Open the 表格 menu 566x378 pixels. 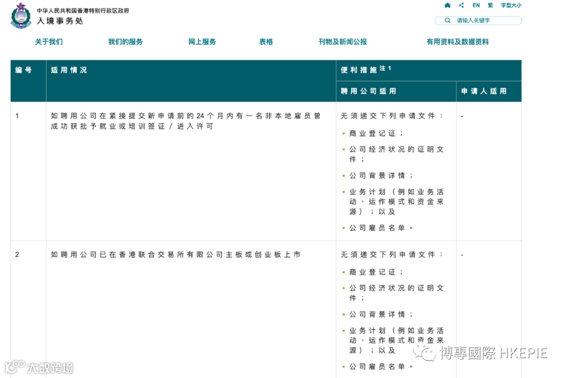[266, 42]
